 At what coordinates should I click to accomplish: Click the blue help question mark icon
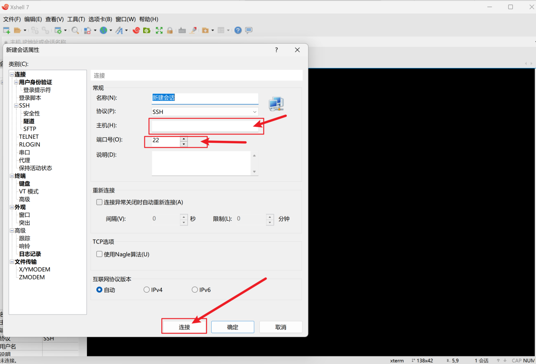(x=238, y=30)
